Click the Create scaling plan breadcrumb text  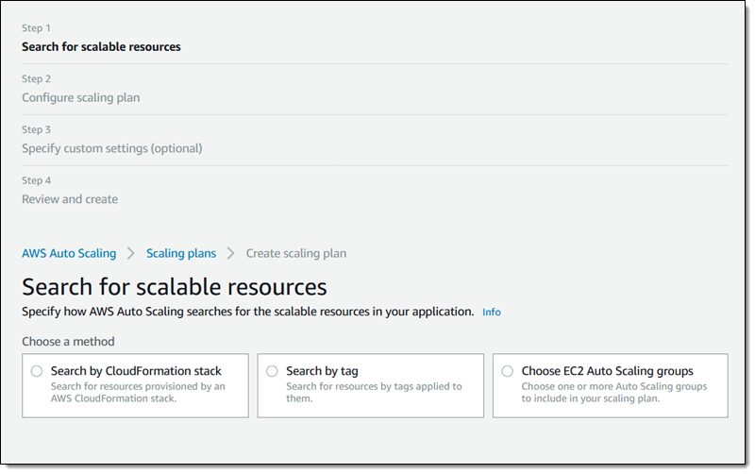click(295, 253)
